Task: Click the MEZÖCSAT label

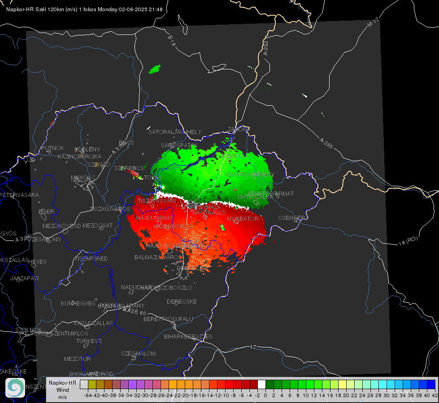Action: click(x=97, y=225)
